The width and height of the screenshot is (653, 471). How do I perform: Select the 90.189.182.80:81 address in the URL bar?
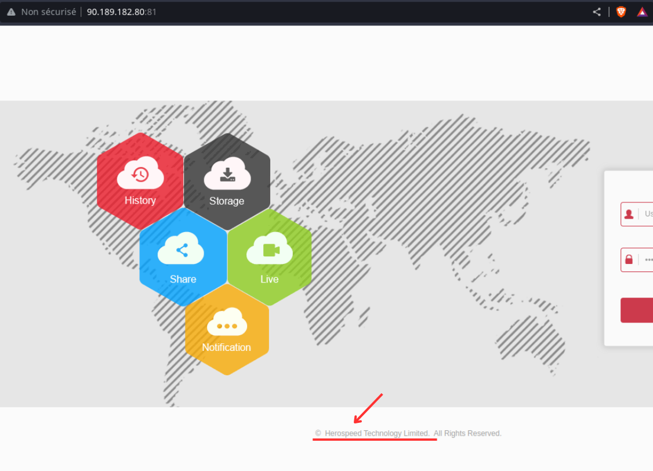(x=121, y=12)
